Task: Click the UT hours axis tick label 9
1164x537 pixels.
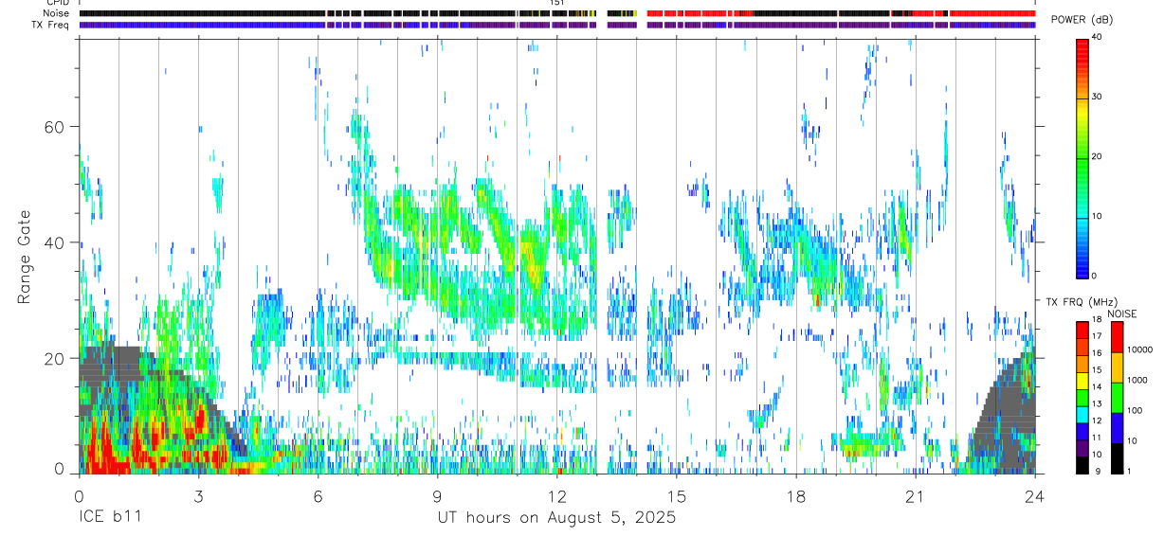Action: pyautogui.click(x=437, y=495)
